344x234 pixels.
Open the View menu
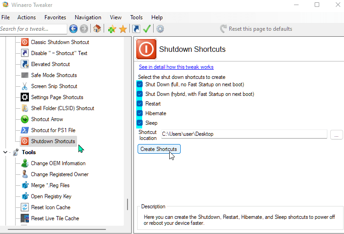click(116, 17)
